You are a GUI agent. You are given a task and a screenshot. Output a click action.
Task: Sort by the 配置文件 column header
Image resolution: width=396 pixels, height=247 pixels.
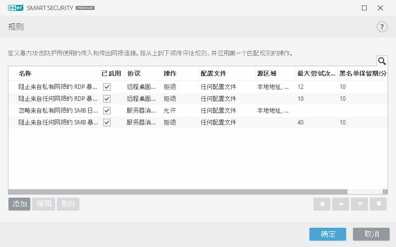pos(228,73)
